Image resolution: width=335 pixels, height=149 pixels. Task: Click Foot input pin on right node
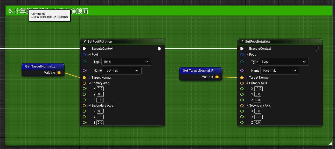click(242, 55)
